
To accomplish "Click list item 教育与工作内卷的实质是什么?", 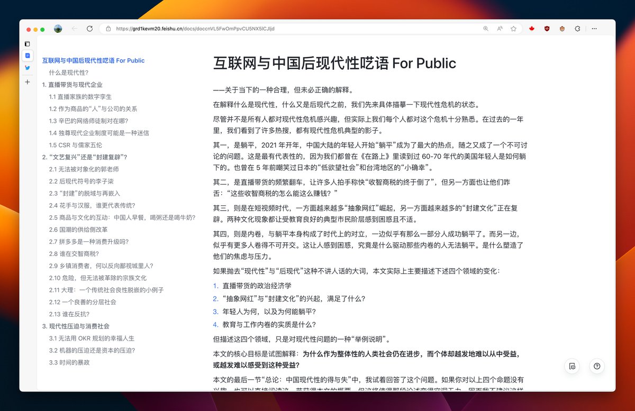I will coord(269,325).
